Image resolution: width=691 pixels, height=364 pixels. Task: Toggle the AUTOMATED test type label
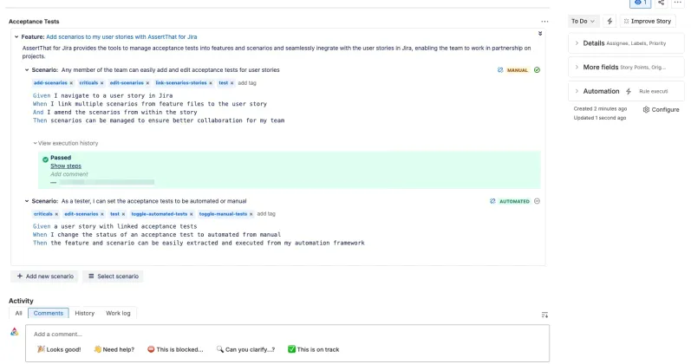[514, 201]
